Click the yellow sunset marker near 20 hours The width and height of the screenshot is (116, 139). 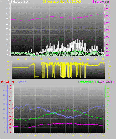click(x=90, y=130)
